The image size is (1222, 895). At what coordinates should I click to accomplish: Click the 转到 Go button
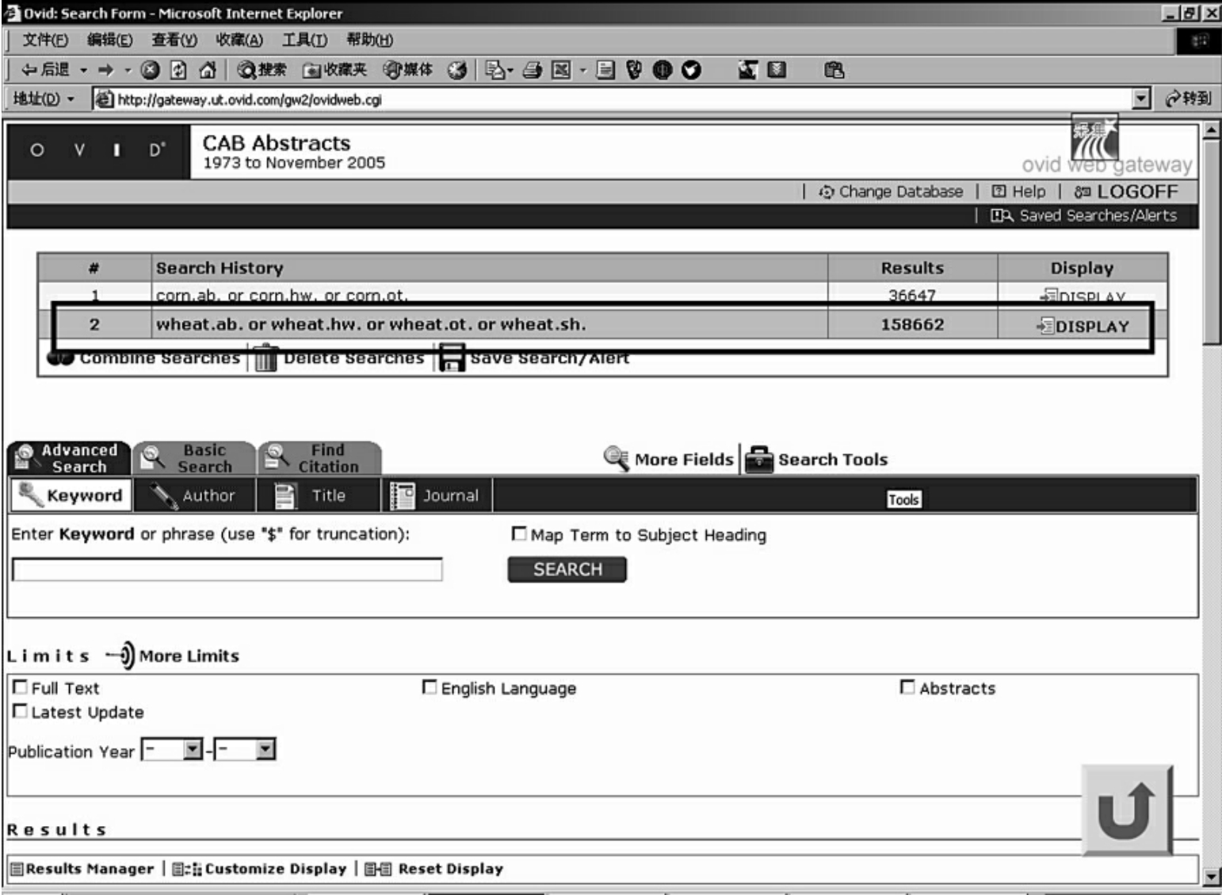tap(1188, 99)
